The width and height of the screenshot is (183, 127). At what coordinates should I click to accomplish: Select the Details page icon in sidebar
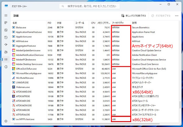click(6, 59)
